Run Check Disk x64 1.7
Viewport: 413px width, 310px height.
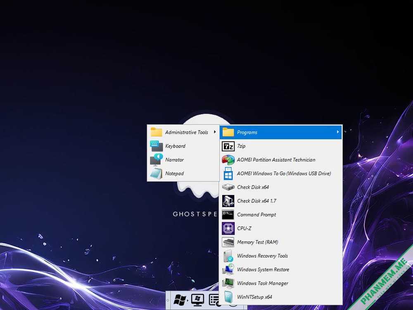[281, 200]
